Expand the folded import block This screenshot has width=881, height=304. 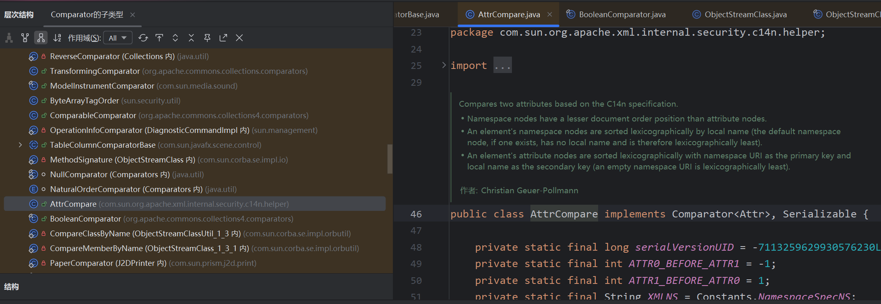point(444,65)
